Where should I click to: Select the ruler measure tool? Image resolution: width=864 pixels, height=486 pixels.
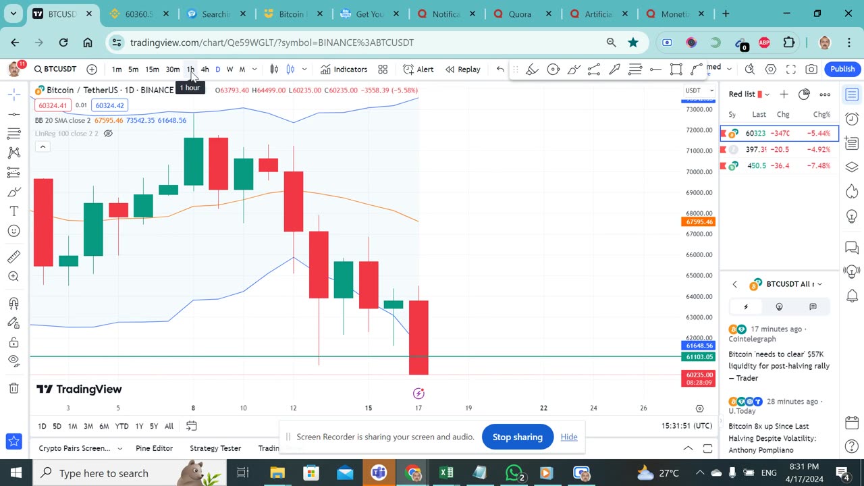click(x=13, y=256)
